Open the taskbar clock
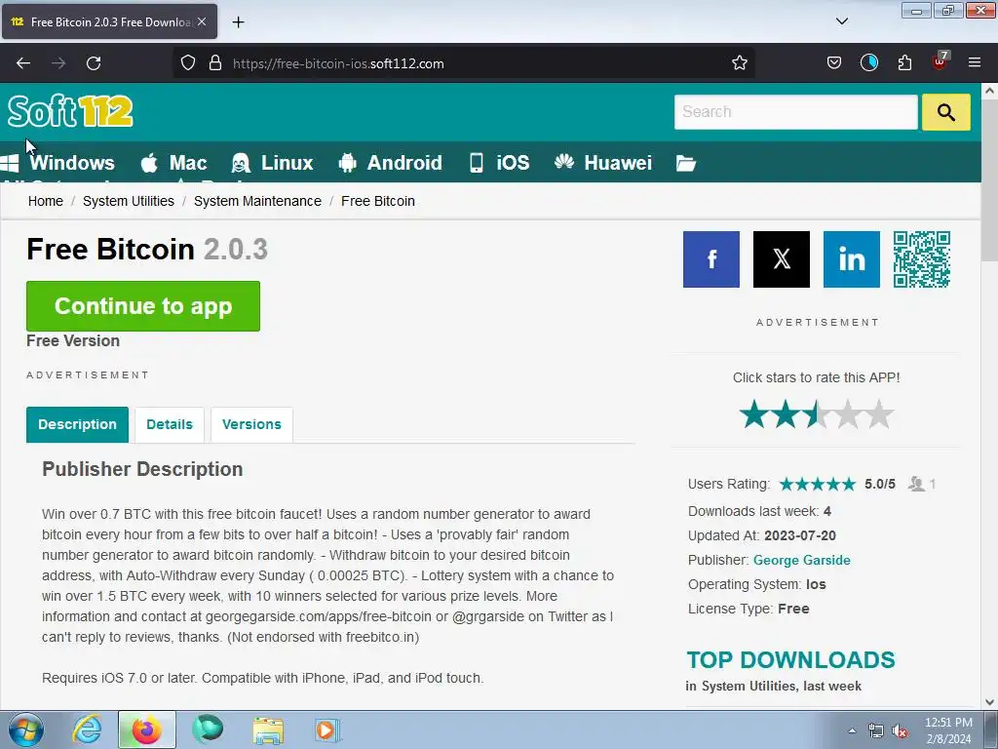 point(948,730)
